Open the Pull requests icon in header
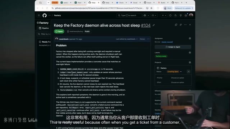 point(175,15)
